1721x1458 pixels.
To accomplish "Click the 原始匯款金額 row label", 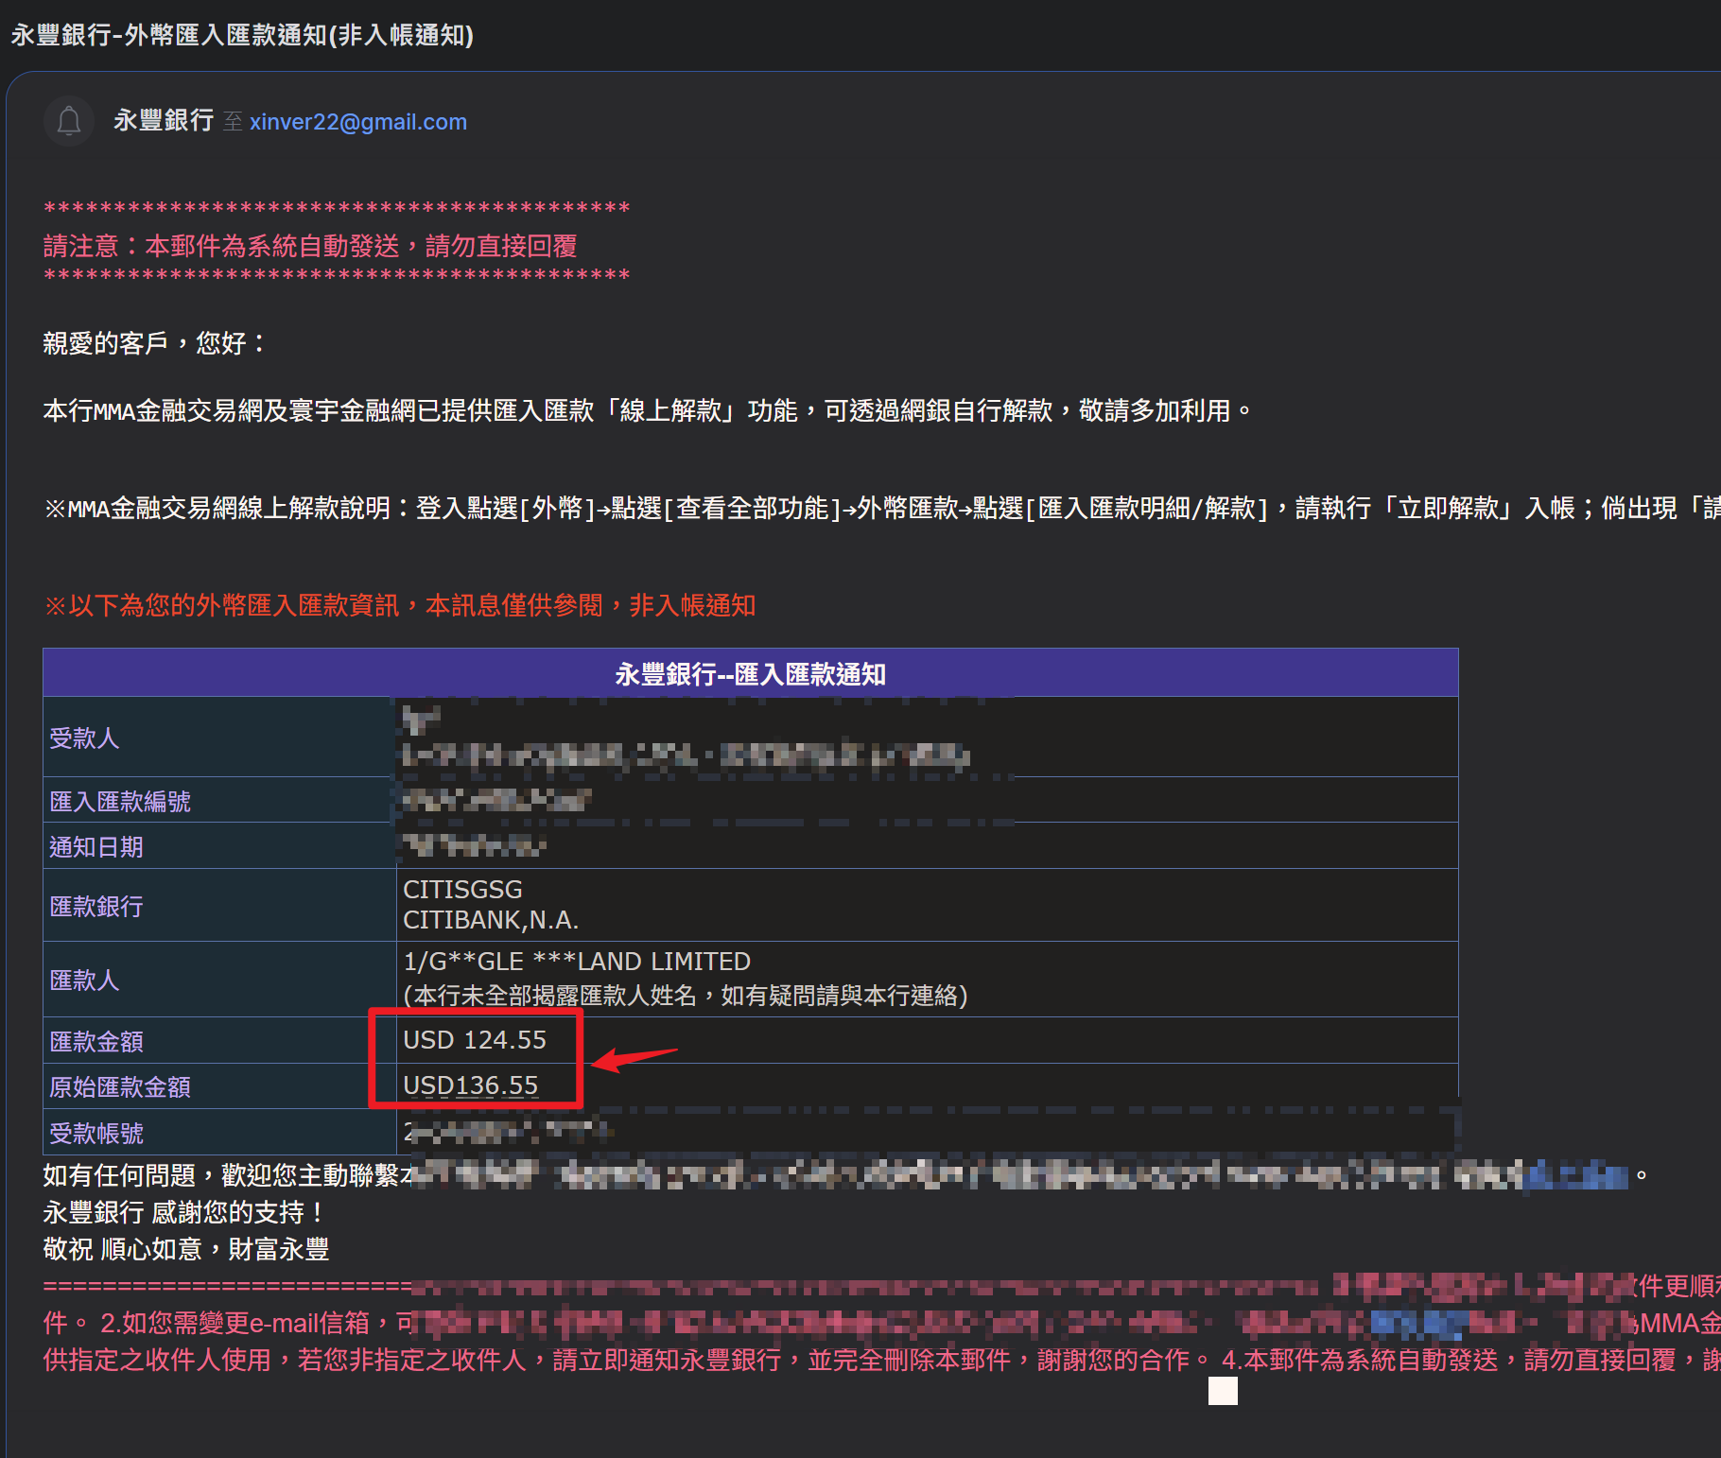I will 120,1086.
